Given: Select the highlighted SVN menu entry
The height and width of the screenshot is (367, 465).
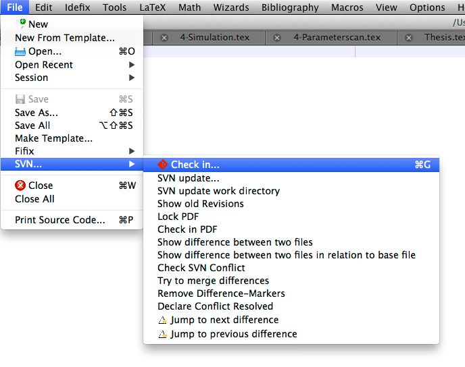Looking at the screenshot, I should tap(72, 164).
